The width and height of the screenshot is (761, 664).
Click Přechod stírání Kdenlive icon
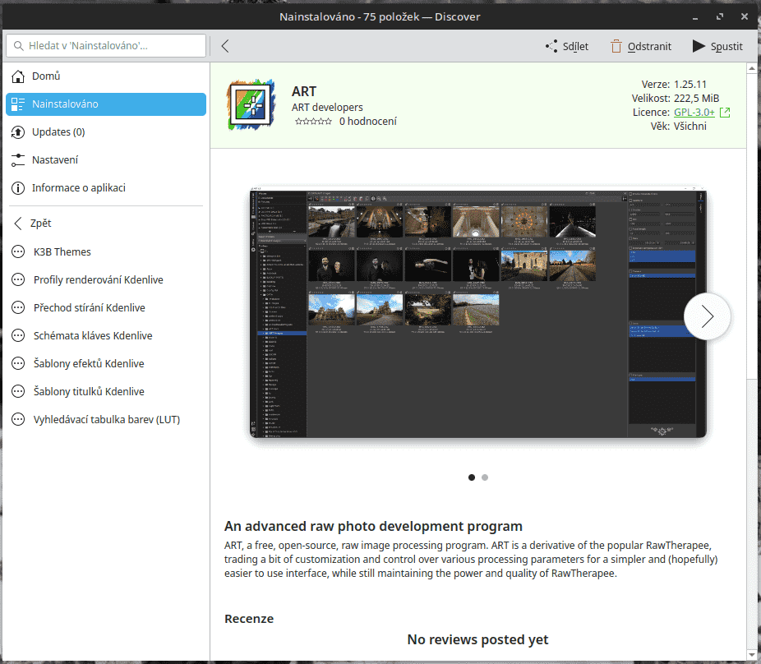tap(18, 307)
